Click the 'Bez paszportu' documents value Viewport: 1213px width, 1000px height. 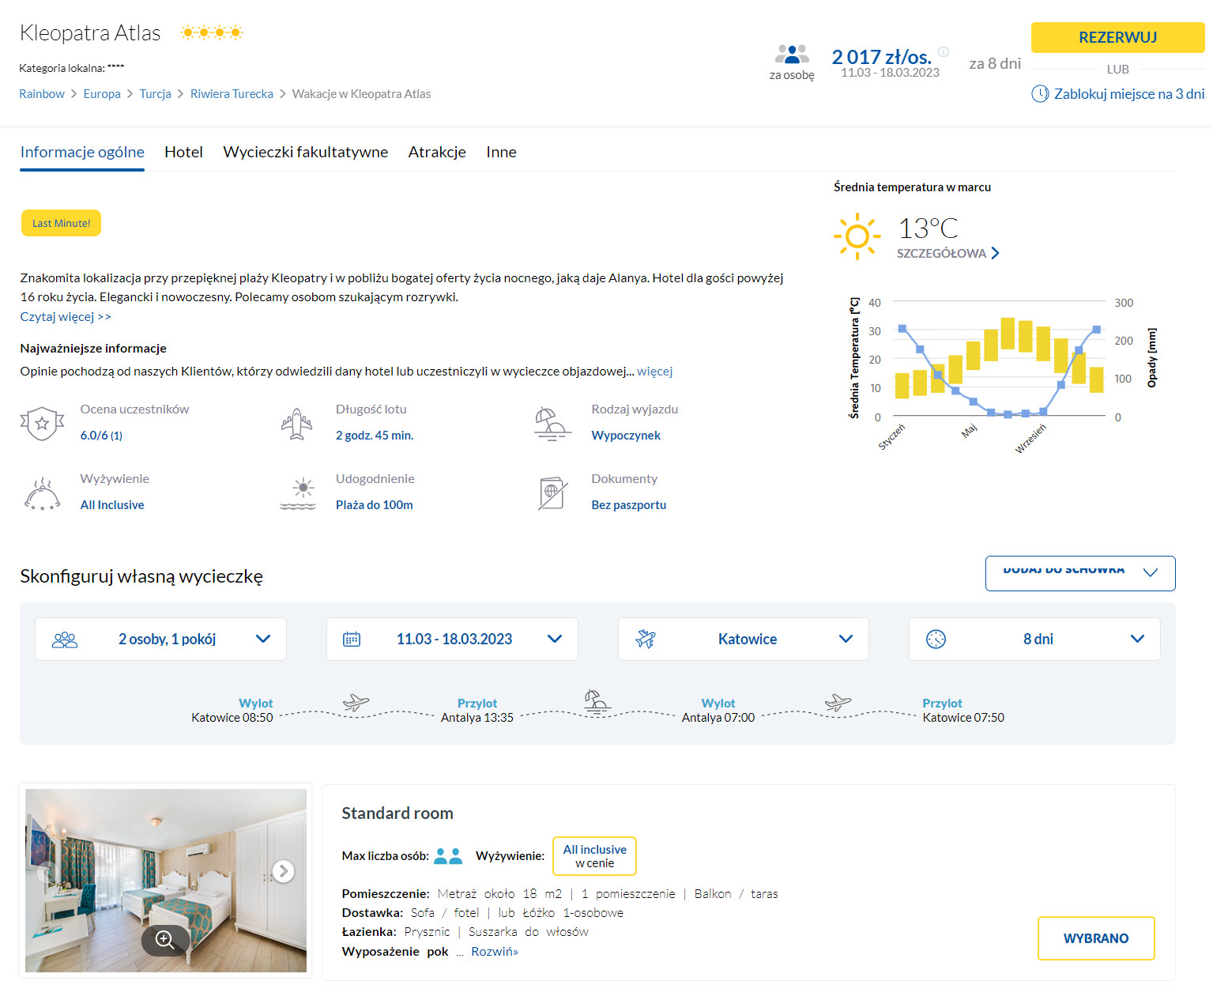click(x=629, y=505)
